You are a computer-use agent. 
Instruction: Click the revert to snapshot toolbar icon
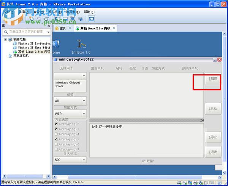[39, 19]
